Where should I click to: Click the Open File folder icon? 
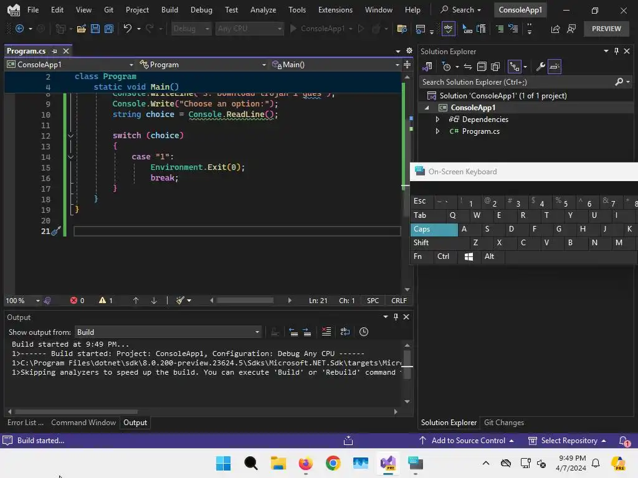[82, 29]
